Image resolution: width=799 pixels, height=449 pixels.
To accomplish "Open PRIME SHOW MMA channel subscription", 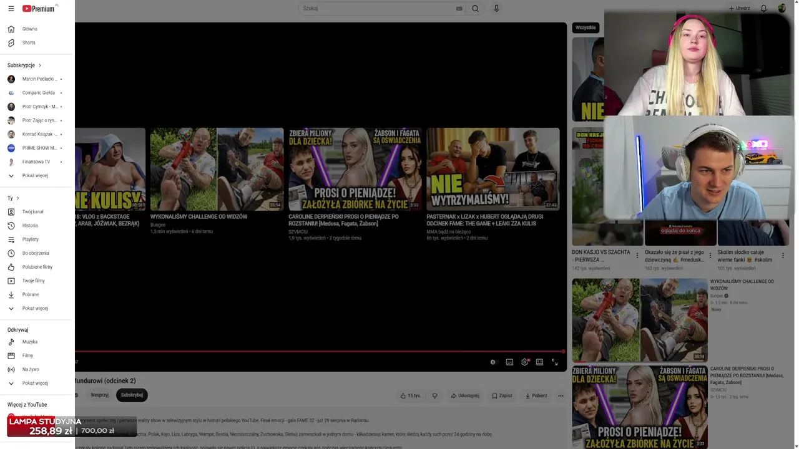I will (37, 148).
